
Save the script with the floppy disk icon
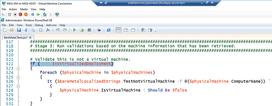pos(19,30)
